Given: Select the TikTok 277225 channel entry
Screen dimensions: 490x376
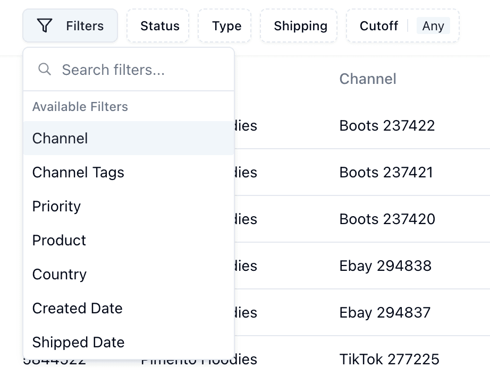Looking at the screenshot, I should (389, 360).
